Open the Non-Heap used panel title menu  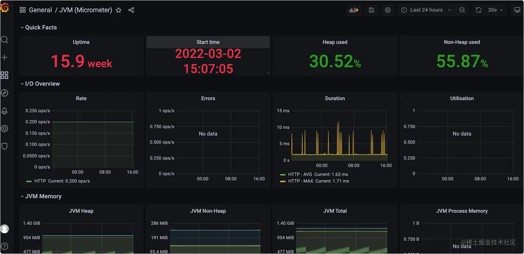click(462, 42)
